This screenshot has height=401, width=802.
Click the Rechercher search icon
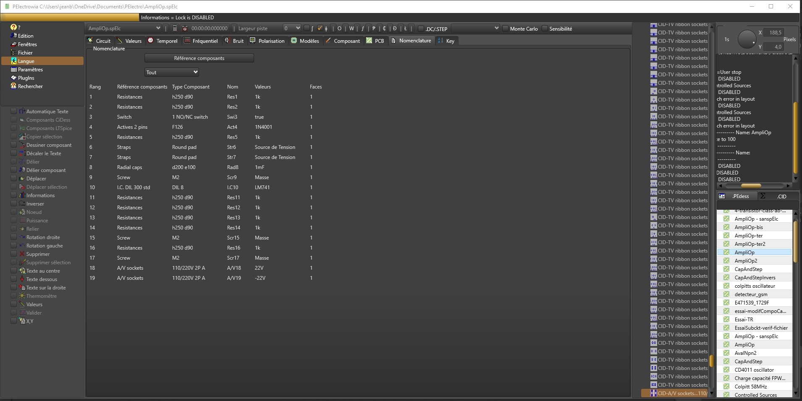[13, 86]
